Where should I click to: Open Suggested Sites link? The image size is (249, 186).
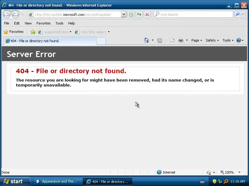(x=53, y=32)
